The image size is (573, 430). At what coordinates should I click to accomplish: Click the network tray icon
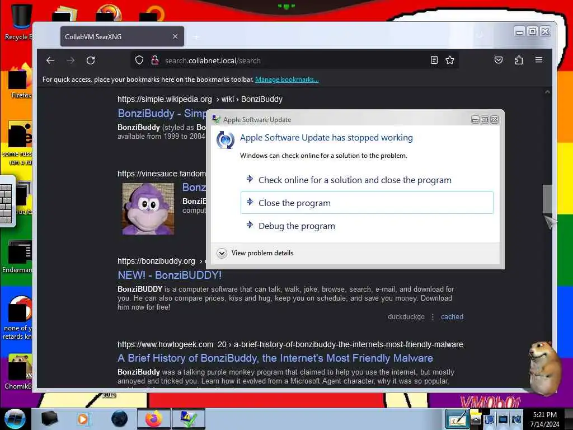[x=503, y=419]
